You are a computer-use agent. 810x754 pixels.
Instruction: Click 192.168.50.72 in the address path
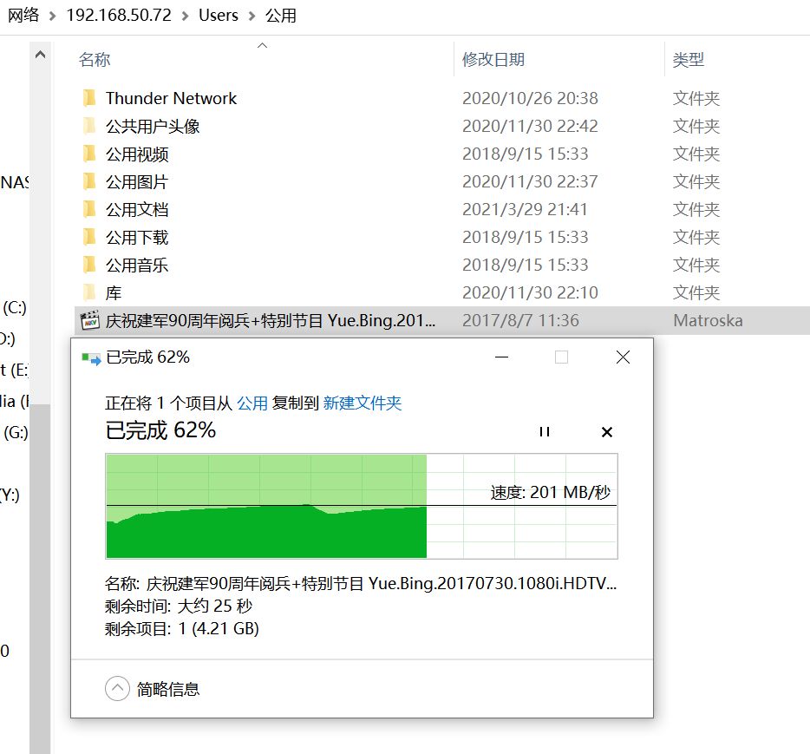[119, 16]
